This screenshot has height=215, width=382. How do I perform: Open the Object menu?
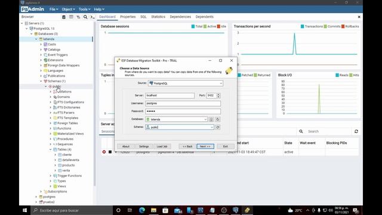coord(68,10)
